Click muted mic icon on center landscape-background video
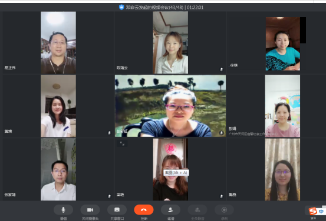 222,133
